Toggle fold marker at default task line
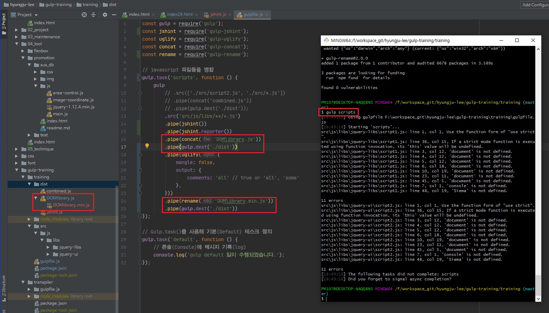 [140, 240]
